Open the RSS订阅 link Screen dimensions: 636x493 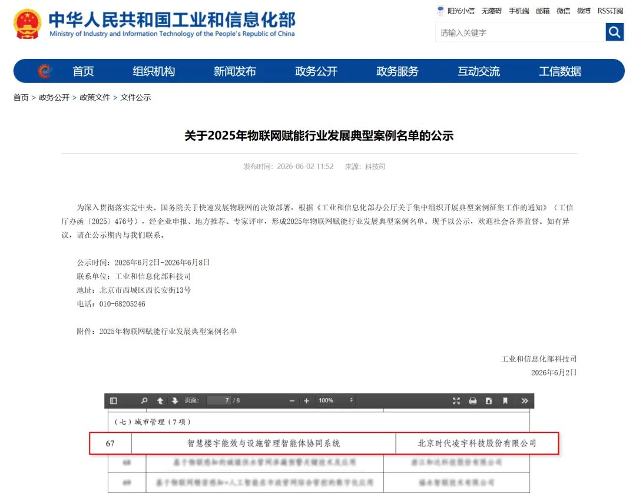[611, 11]
